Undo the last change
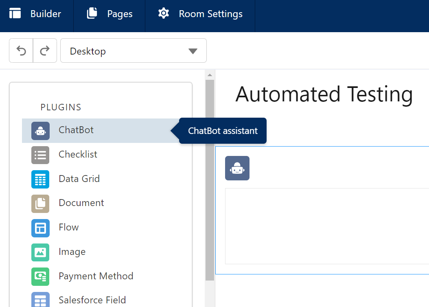 21,50
